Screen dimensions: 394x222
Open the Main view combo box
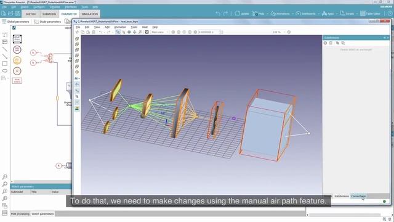point(160,32)
